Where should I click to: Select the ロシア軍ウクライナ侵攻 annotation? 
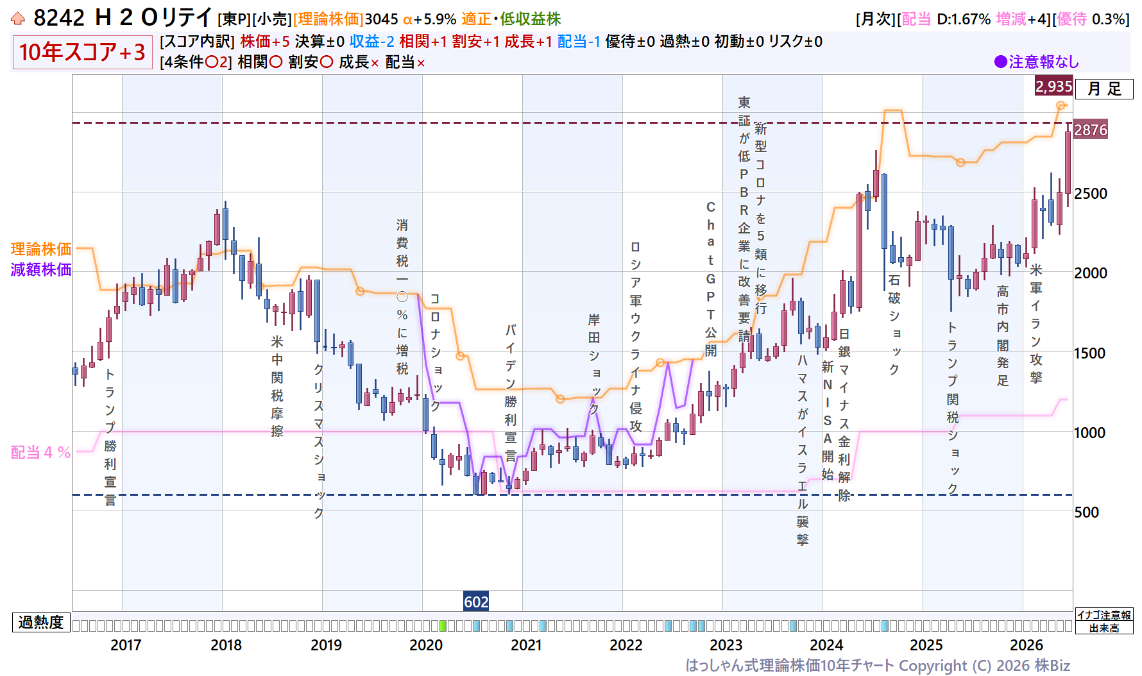[635, 337]
